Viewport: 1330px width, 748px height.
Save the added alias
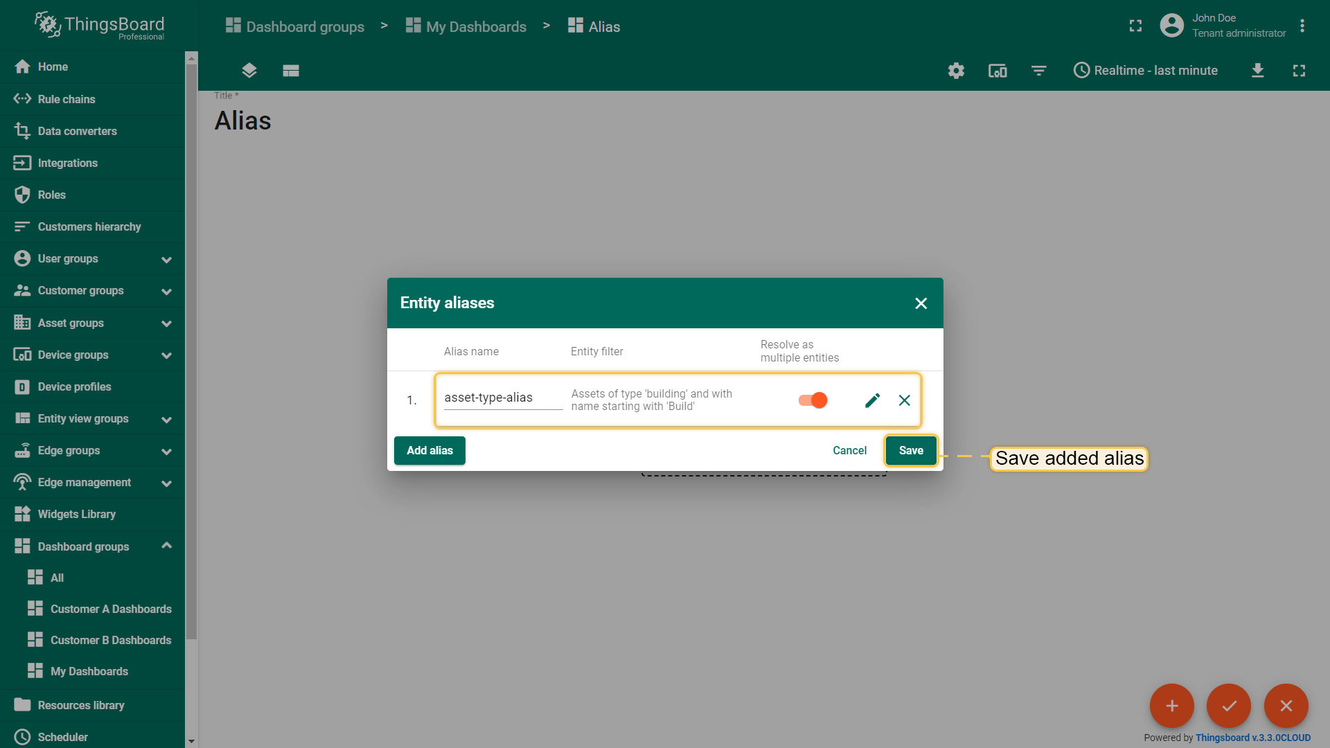(910, 450)
